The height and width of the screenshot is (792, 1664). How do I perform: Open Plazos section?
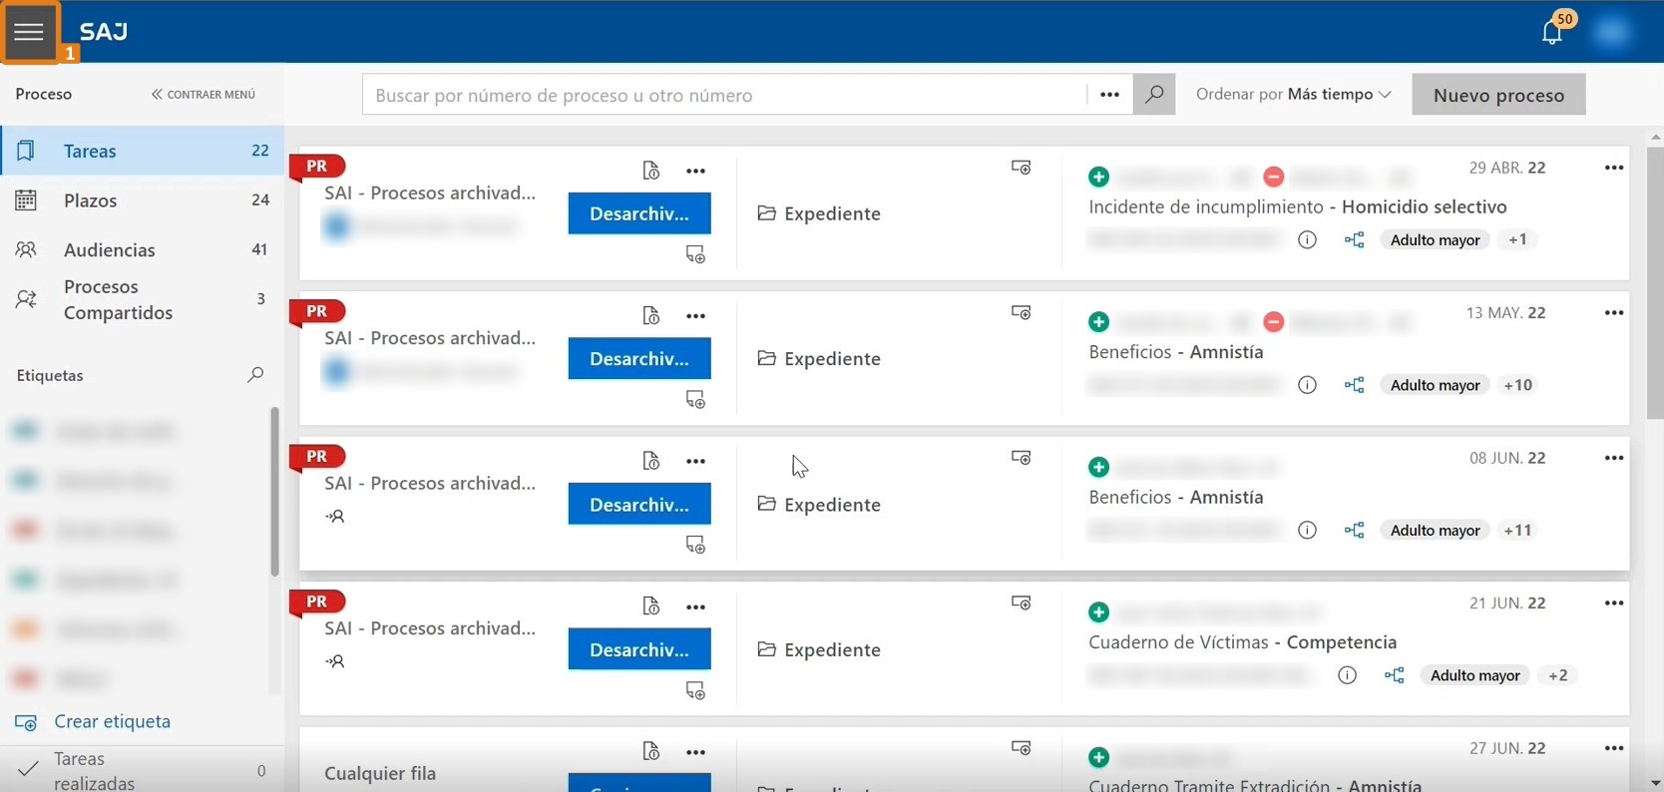[x=142, y=200]
